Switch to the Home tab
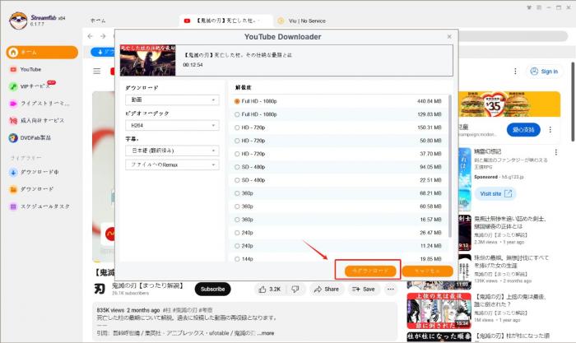576x343 pixels. click(98, 21)
